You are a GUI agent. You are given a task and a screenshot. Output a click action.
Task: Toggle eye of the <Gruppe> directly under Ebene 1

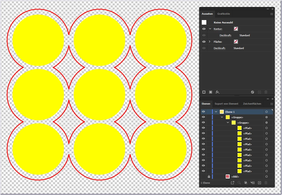204,117
